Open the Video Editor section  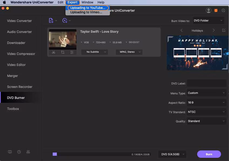pyautogui.click(x=16, y=65)
